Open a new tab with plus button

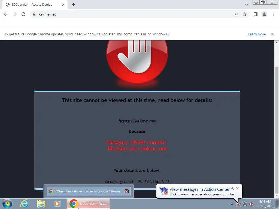pyautogui.click(x=74, y=5)
